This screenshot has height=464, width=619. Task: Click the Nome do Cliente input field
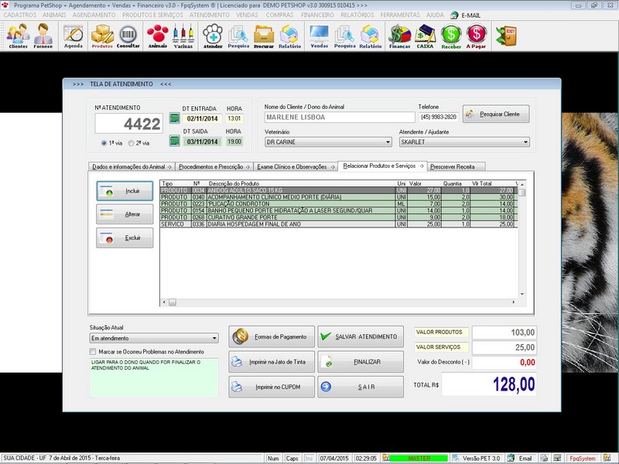pos(339,118)
